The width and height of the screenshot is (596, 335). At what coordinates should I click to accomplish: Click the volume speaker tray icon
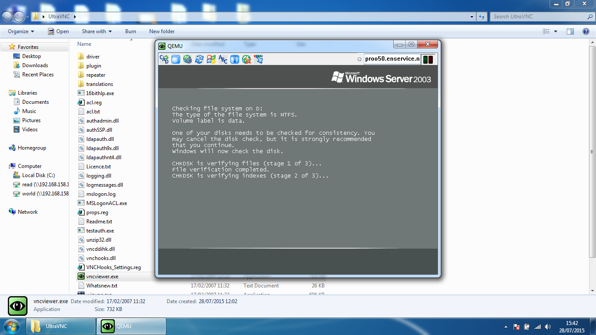click(x=548, y=327)
